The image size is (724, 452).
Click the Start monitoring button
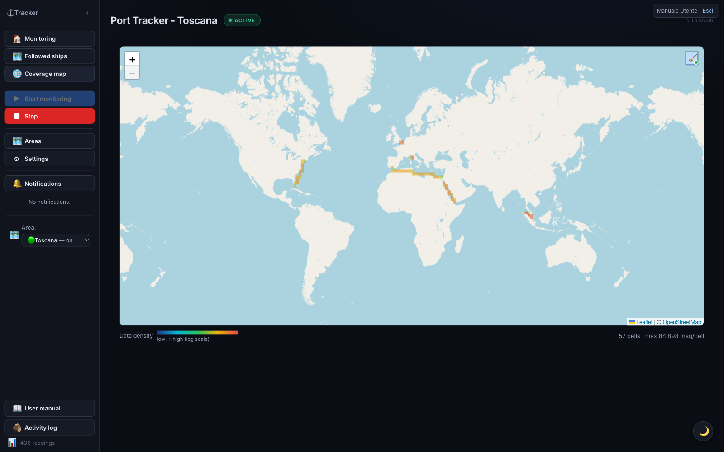click(49, 99)
